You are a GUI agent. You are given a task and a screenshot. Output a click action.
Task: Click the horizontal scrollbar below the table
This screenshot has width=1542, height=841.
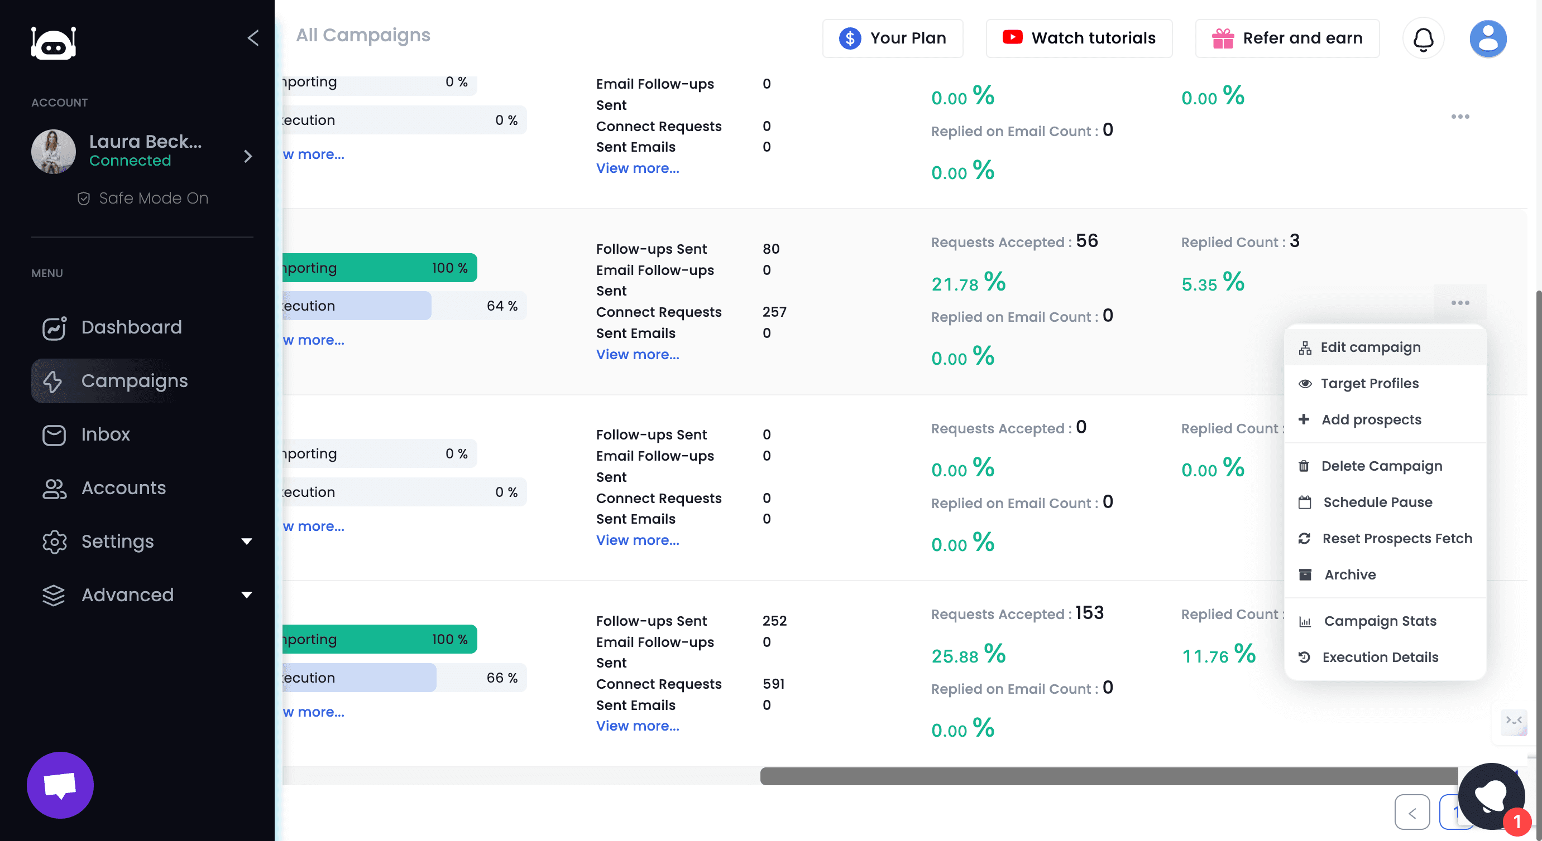(1109, 776)
